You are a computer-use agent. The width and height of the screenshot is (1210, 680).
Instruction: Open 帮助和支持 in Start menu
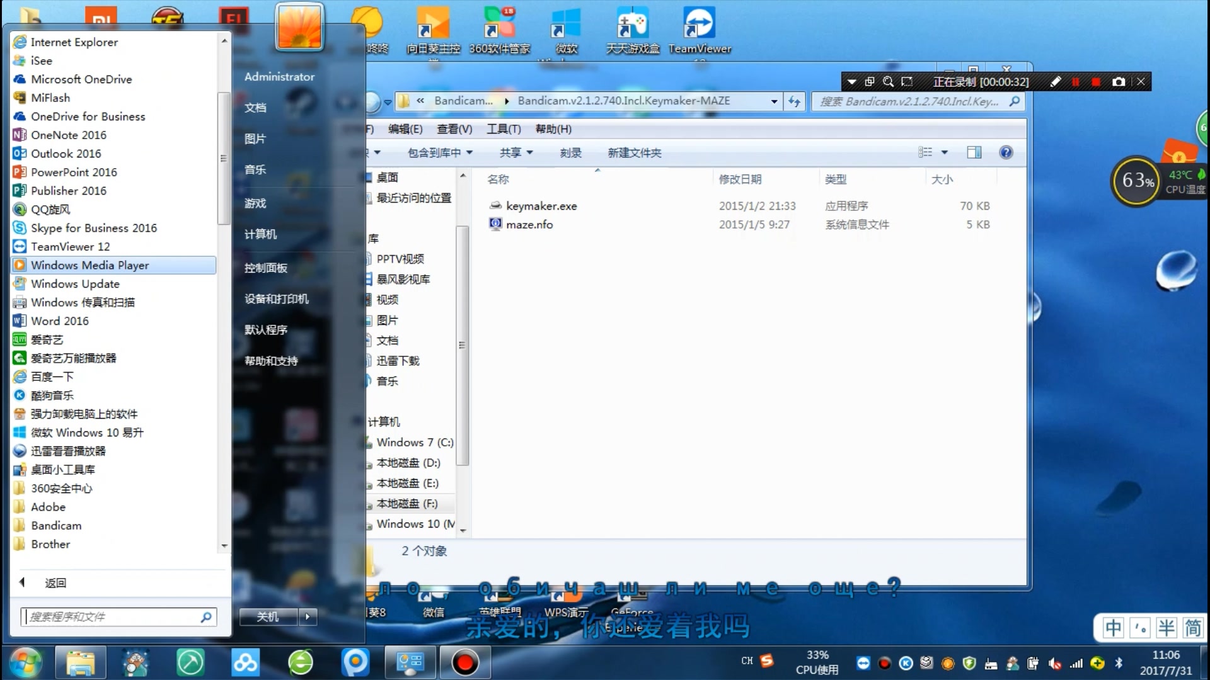coord(271,361)
